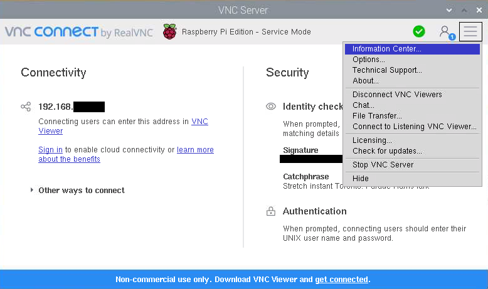Open File Transfer from the menu
The height and width of the screenshot is (289, 488).
377,116
